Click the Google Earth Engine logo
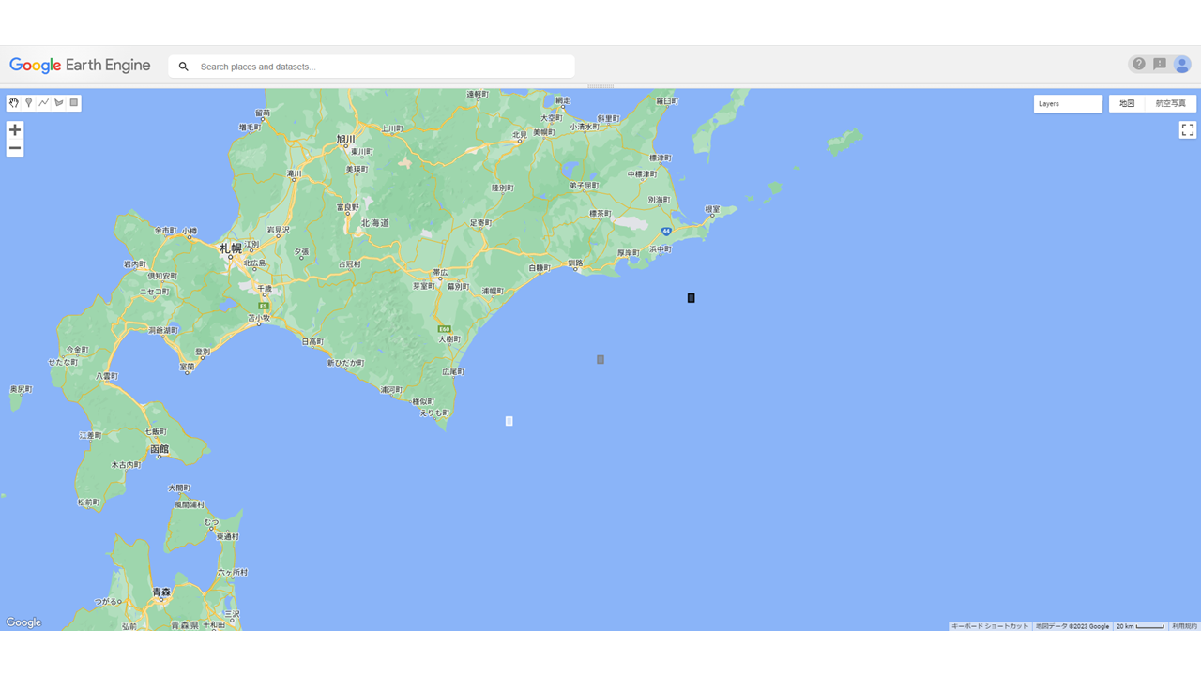 pos(80,66)
